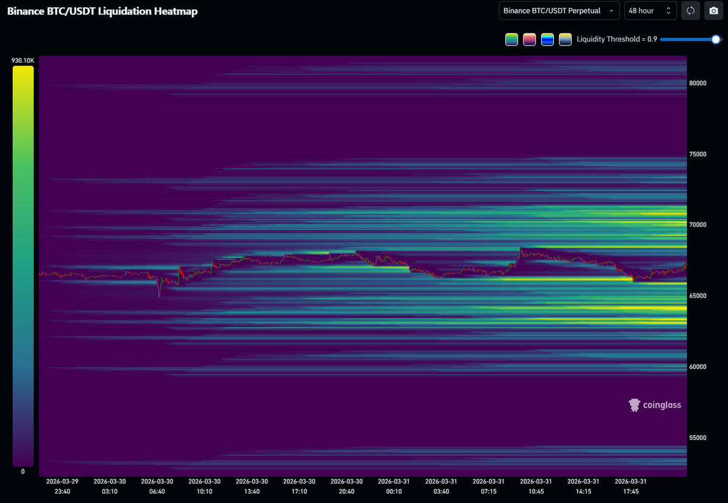Click the 60000 price axis label
Screen dimensions: 728x503
click(698, 367)
